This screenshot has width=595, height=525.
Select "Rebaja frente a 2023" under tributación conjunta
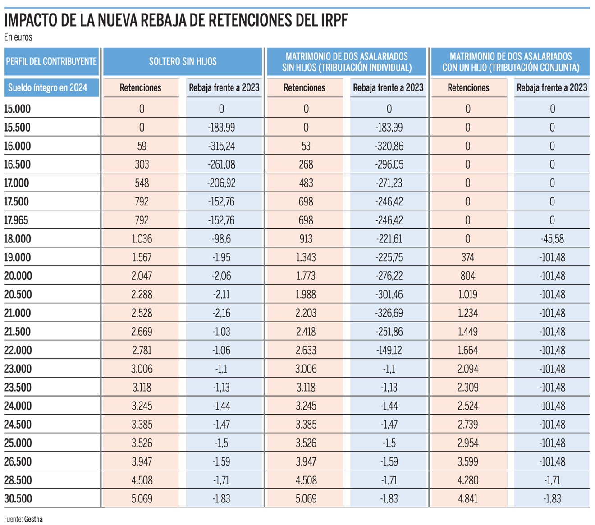[x=552, y=87]
